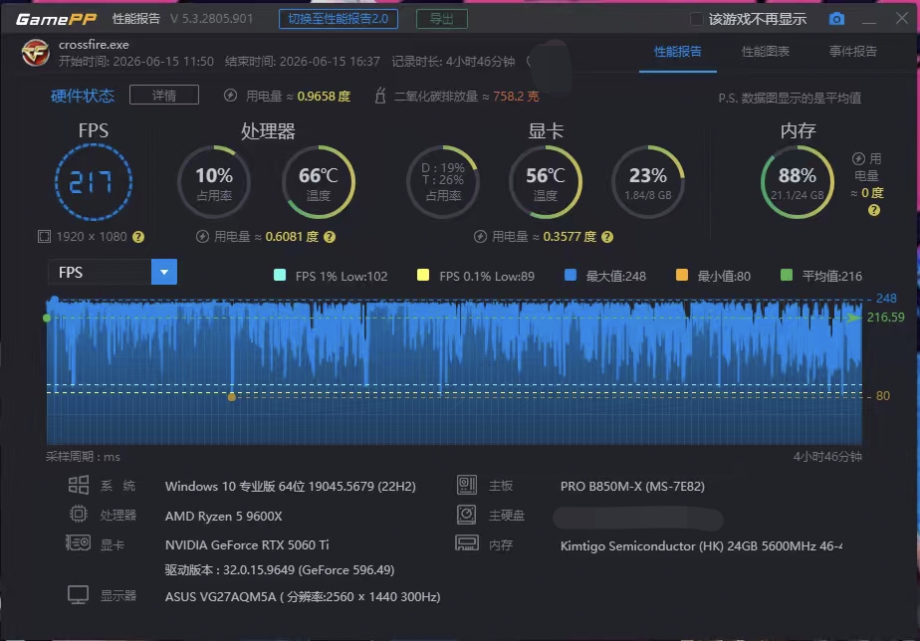The width and height of the screenshot is (920, 641).
Task: Click the CPU chip icon beside AMD Ryzen
Action: 78,514
